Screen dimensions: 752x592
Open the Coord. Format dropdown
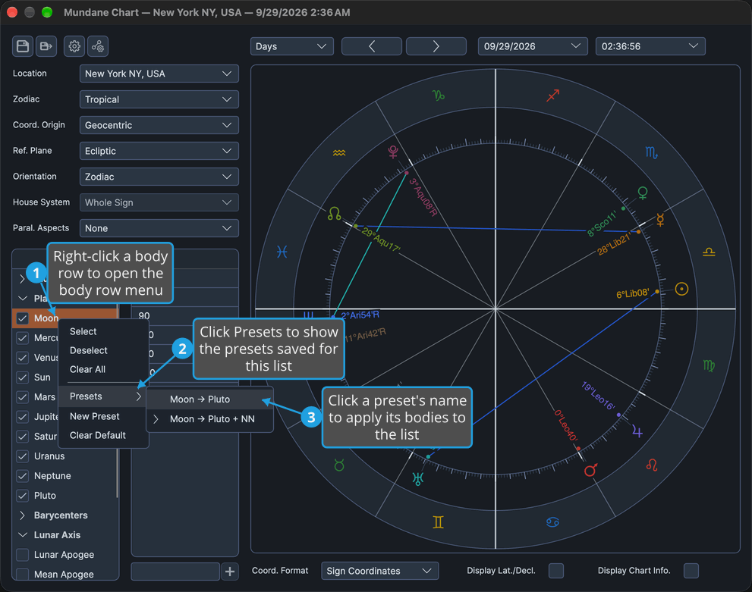click(380, 571)
